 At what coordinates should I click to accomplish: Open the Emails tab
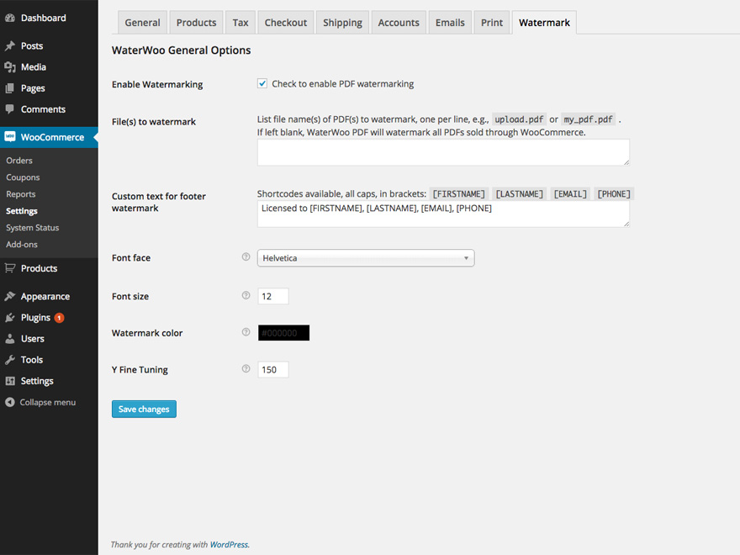point(450,23)
